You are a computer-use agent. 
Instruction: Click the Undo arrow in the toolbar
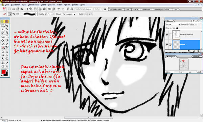point(59,9)
